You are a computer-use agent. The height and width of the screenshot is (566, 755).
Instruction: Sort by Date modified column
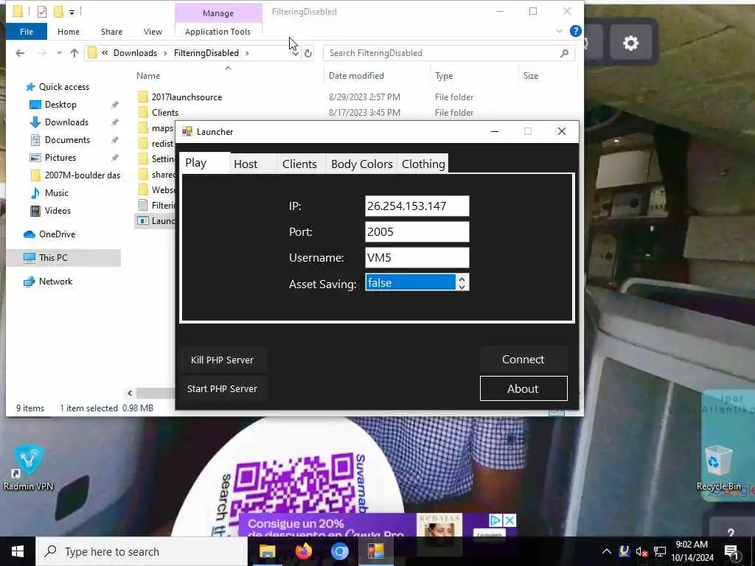[356, 76]
